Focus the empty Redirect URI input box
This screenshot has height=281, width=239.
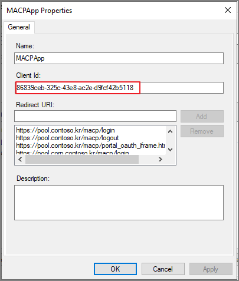pos(95,116)
